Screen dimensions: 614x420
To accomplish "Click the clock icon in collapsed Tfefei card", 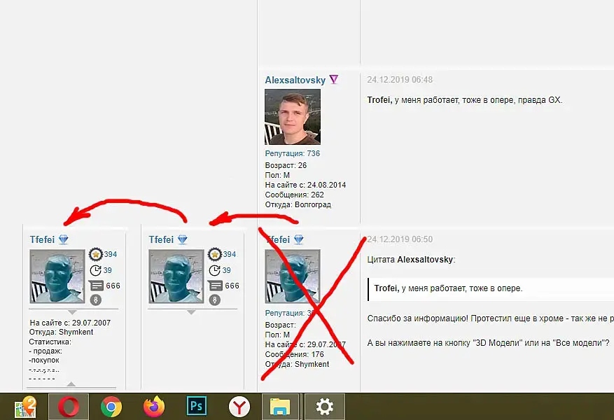I will pos(214,270).
